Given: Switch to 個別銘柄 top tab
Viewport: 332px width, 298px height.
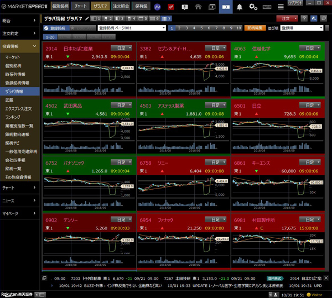Looking at the screenshot, I should point(60,6).
